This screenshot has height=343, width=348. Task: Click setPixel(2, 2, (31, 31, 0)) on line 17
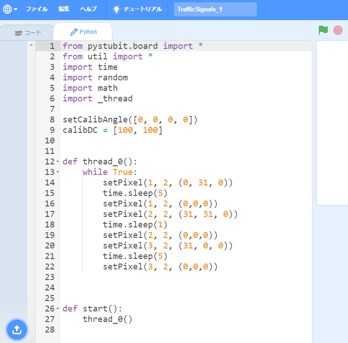click(x=170, y=214)
